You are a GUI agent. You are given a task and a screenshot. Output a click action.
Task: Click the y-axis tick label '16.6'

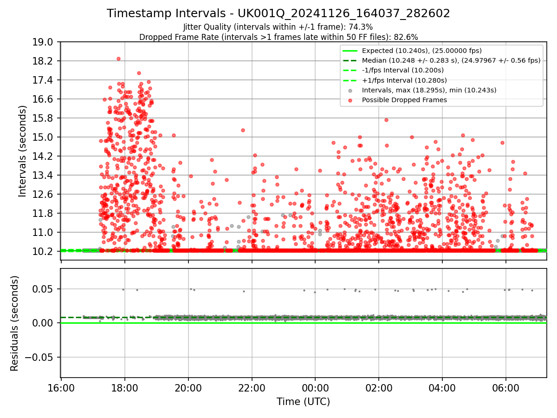43,99
